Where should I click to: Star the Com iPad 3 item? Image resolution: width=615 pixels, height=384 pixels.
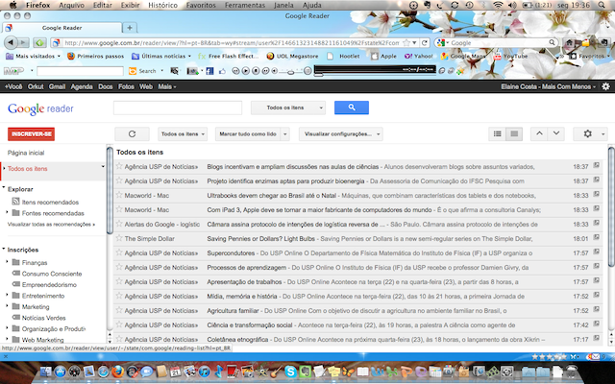pos(119,209)
